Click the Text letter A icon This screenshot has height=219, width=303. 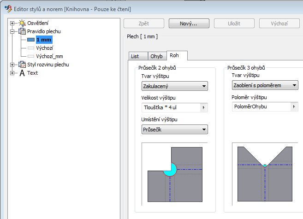click(22, 73)
